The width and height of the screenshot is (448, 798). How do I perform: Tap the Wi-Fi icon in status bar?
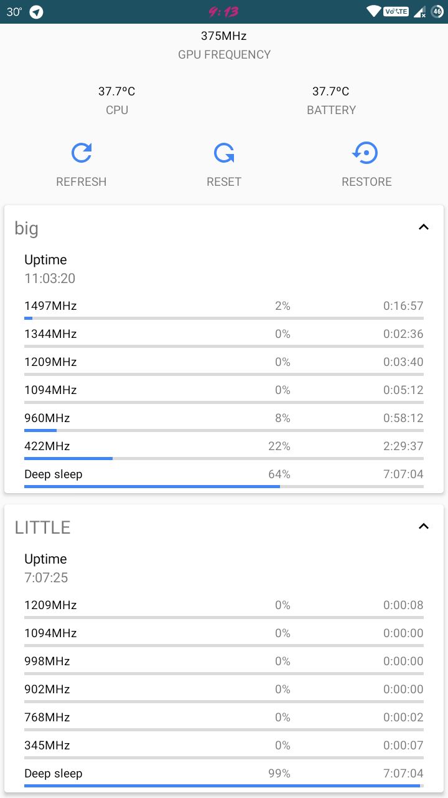[374, 11]
